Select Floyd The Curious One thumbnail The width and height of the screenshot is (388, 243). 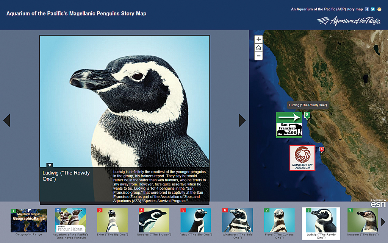[279, 220]
